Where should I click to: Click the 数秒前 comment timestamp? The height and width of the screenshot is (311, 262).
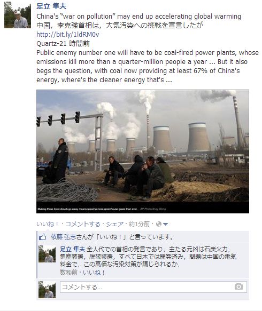pos(68,273)
